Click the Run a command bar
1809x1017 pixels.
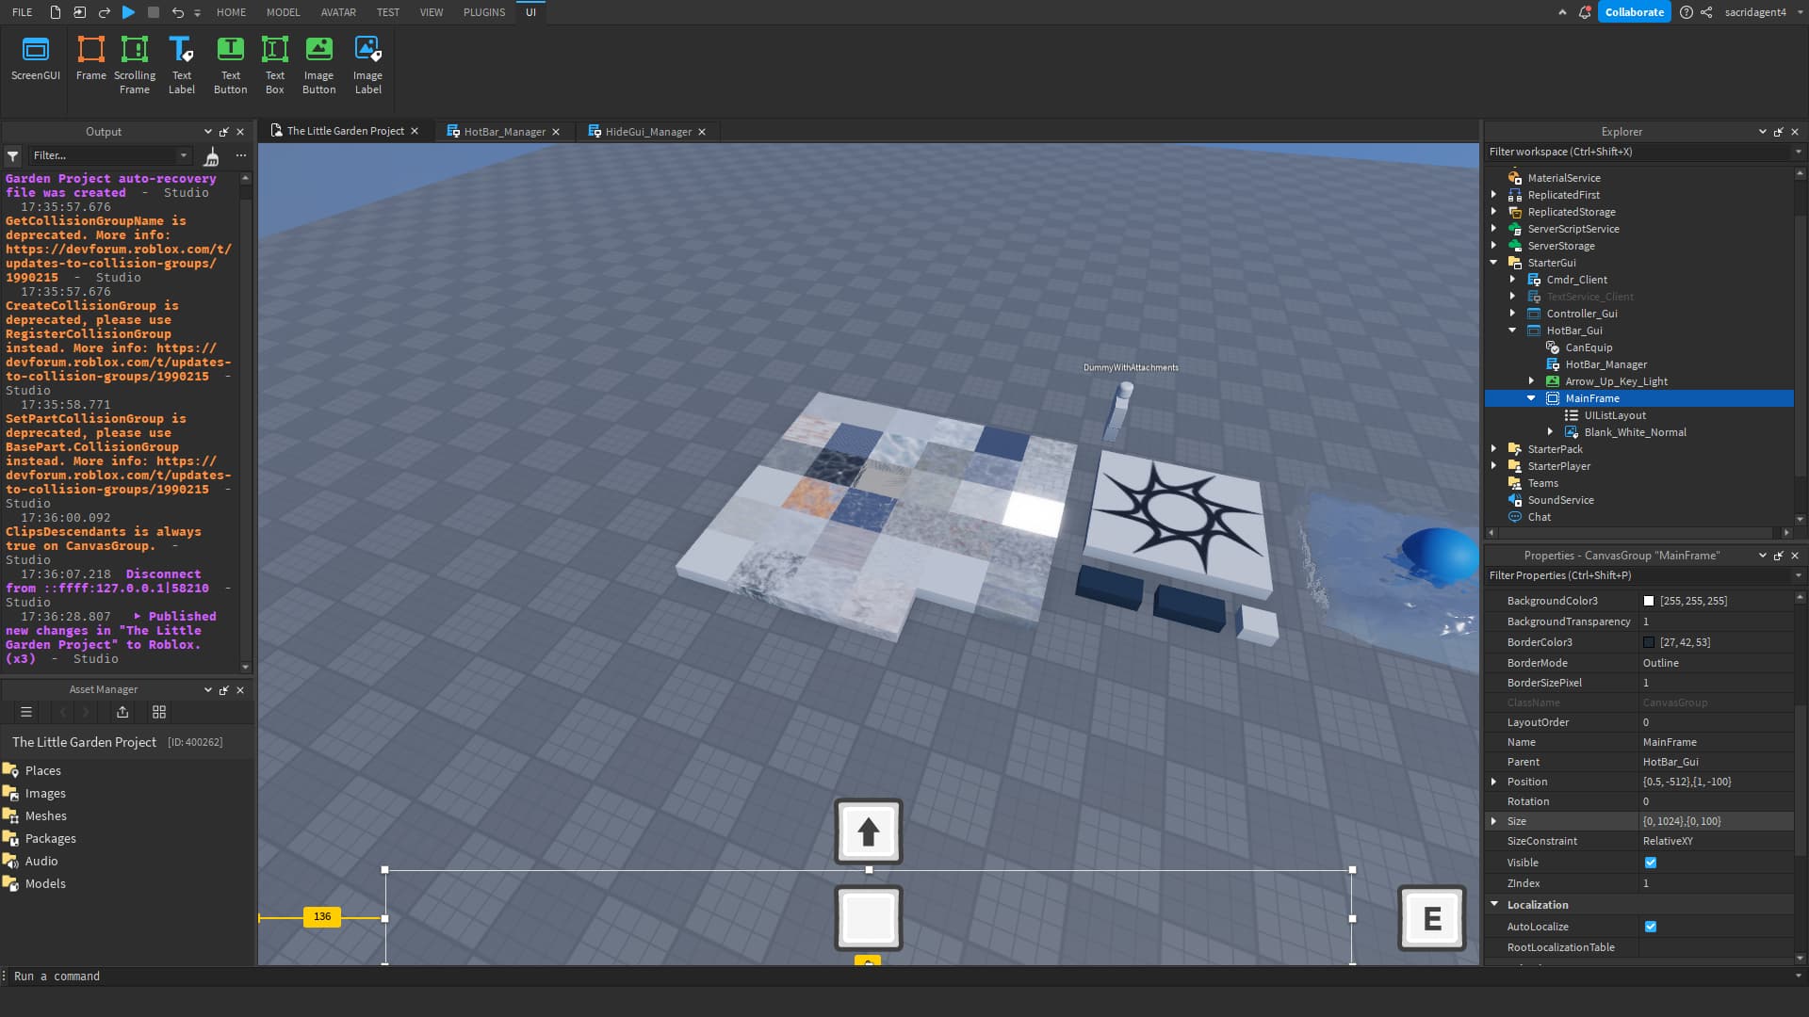[x=57, y=977]
